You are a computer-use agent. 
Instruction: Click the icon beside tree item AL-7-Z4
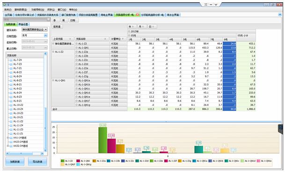11,60
